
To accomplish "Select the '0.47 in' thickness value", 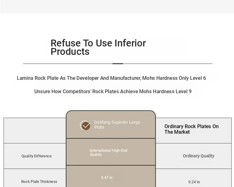I will pos(107,178).
